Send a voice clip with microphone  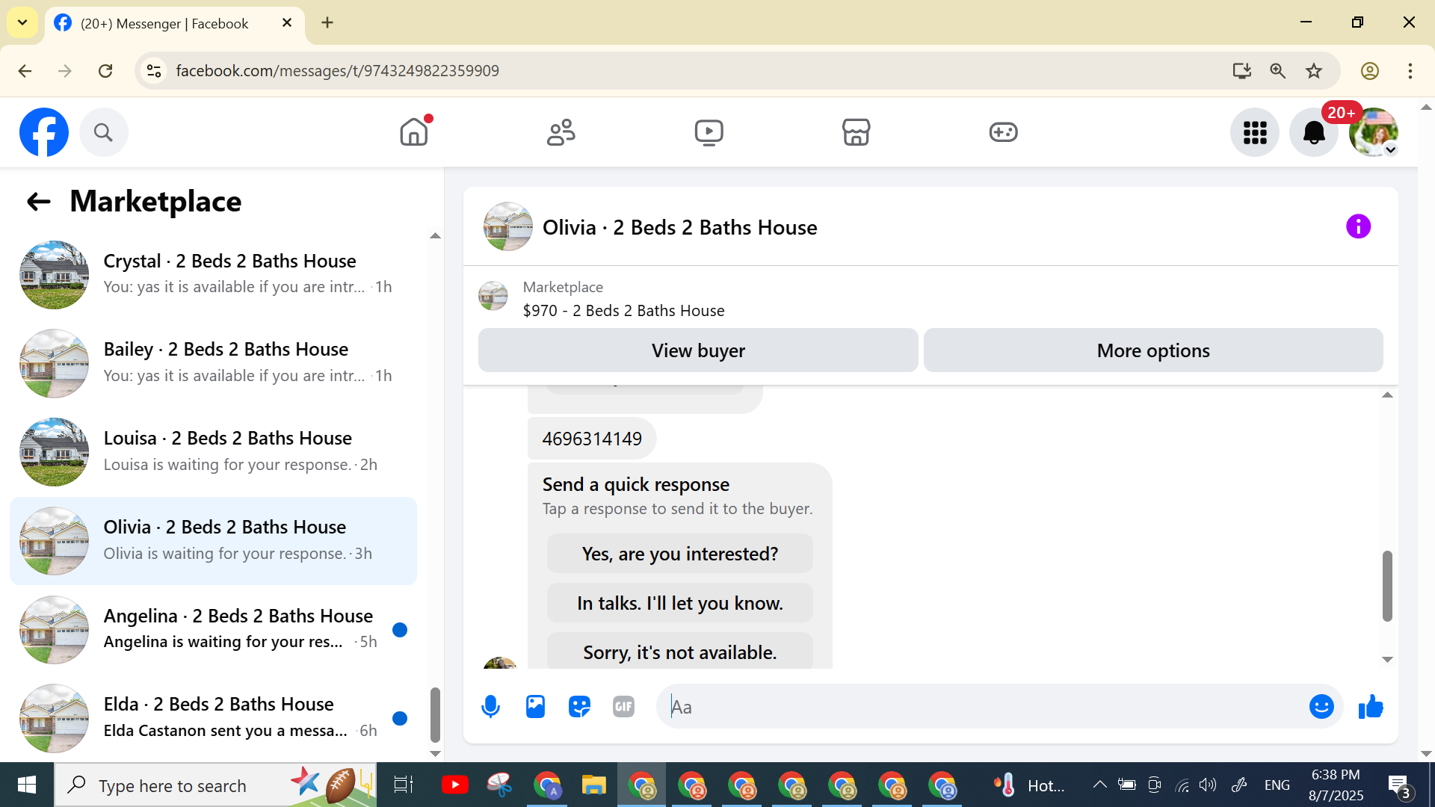[x=490, y=706]
